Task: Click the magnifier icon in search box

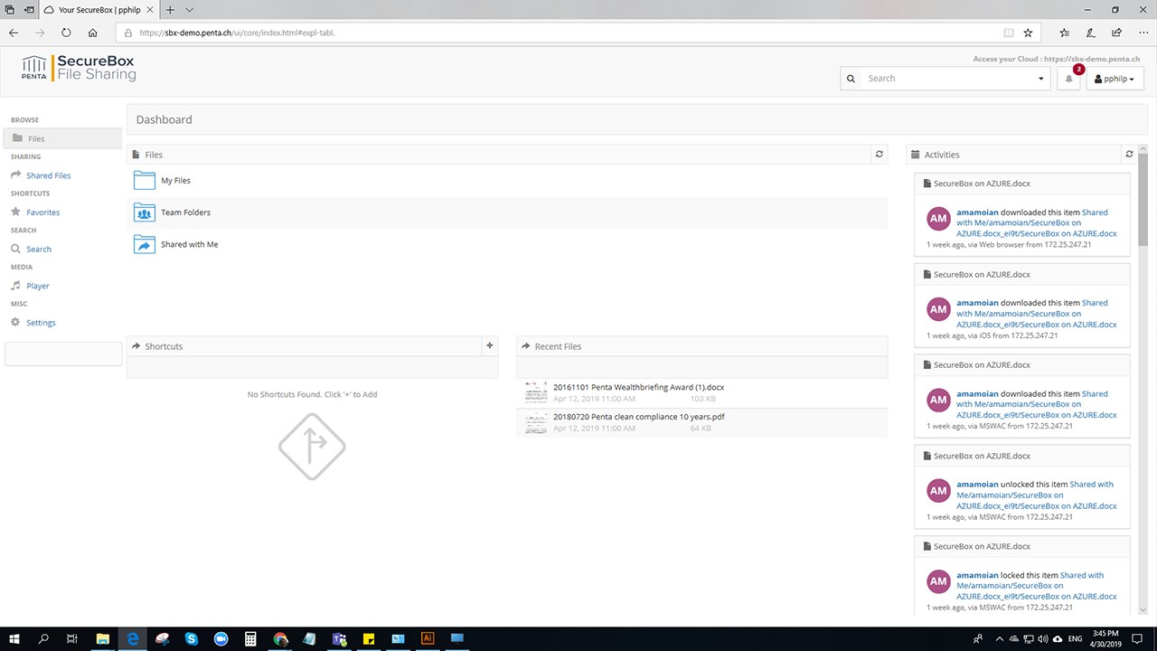Action: coord(851,79)
